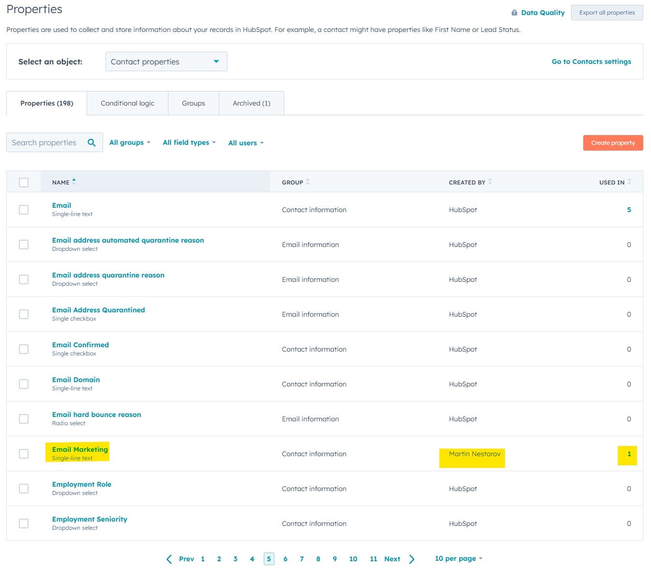Tick the Email Marketing row checkbox
The width and height of the screenshot is (651, 570).
[24, 453]
